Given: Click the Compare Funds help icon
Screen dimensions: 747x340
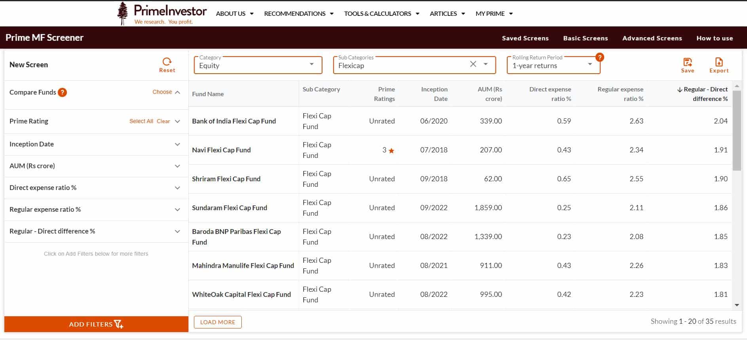Looking at the screenshot, I should click(62, 92).
